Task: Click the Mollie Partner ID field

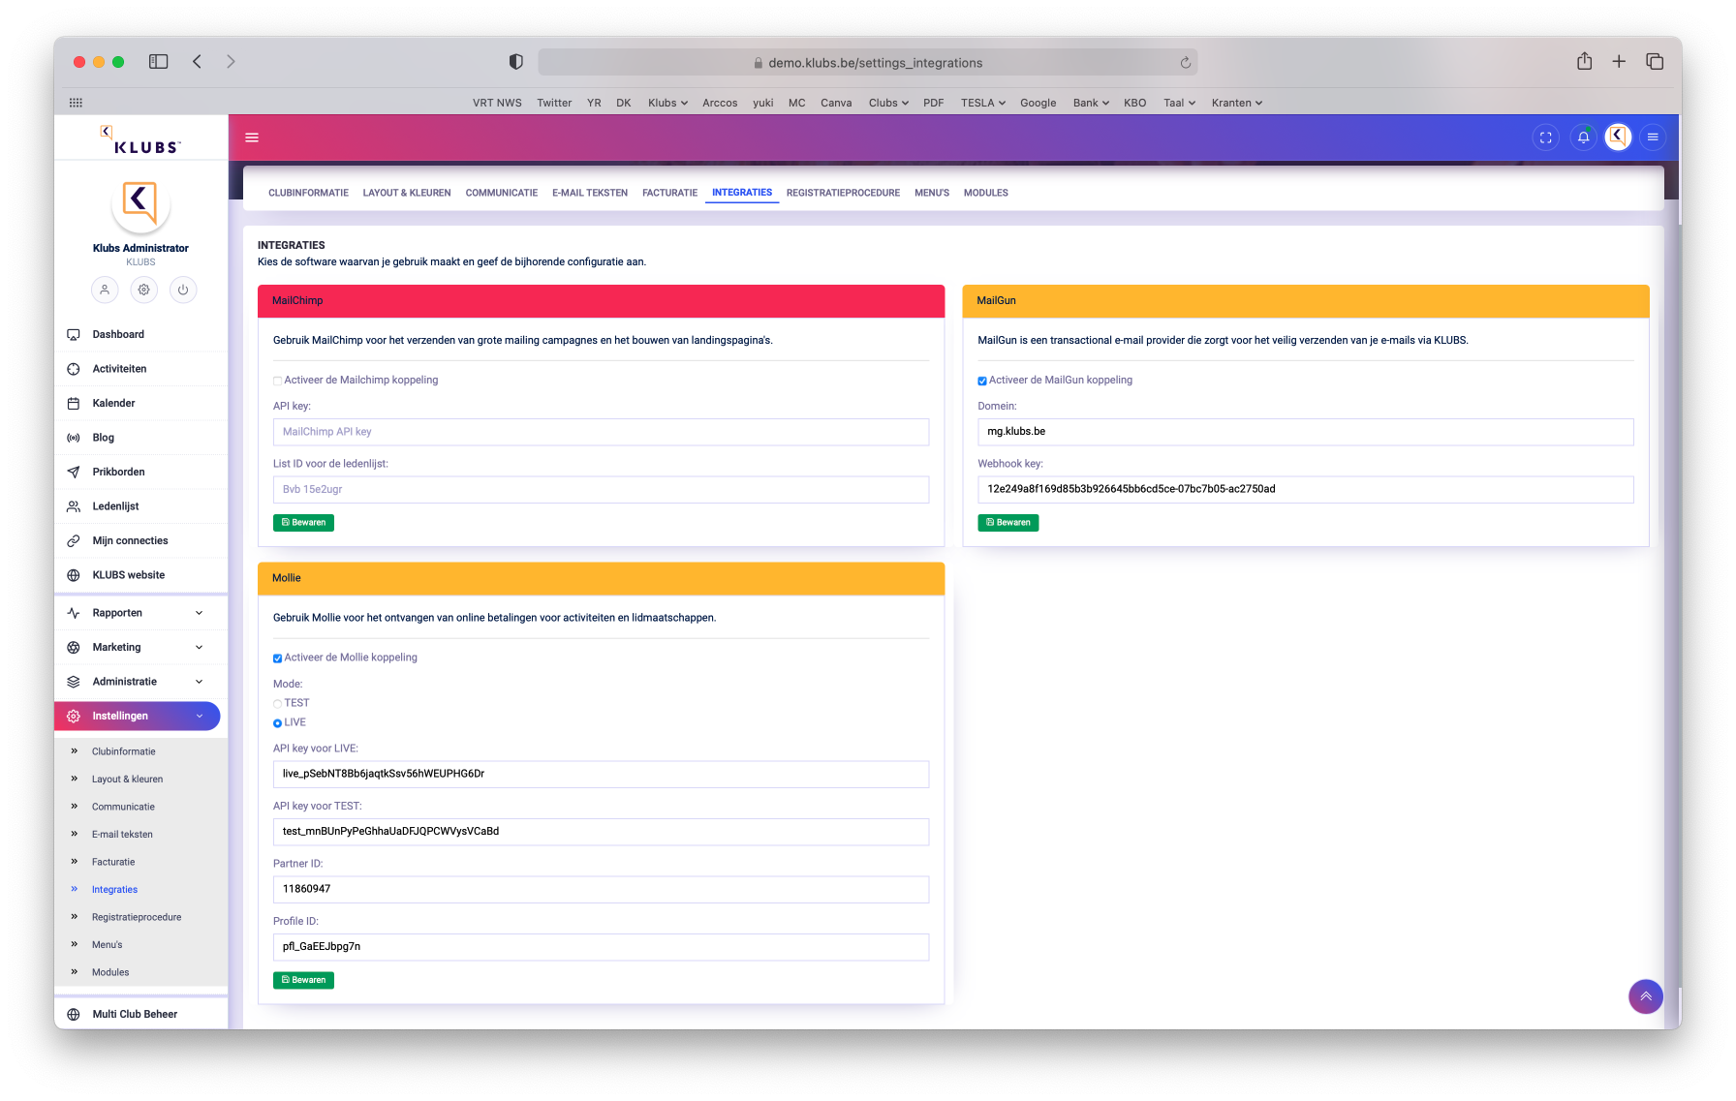Action: [601, 890]
